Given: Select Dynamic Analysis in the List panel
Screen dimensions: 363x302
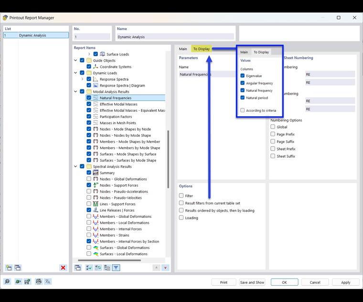Looking at the screenshot, I should tap(36, 35).
